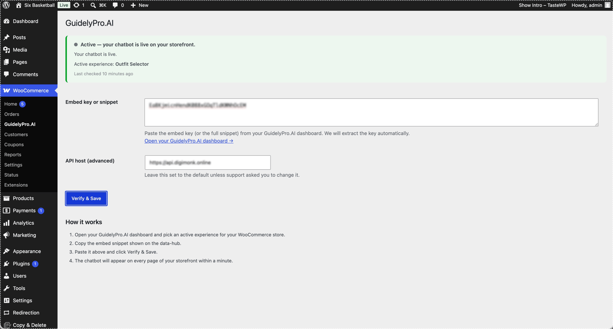
Task: Select WooCommerce Home submenu item
Action: click(11, 104)
